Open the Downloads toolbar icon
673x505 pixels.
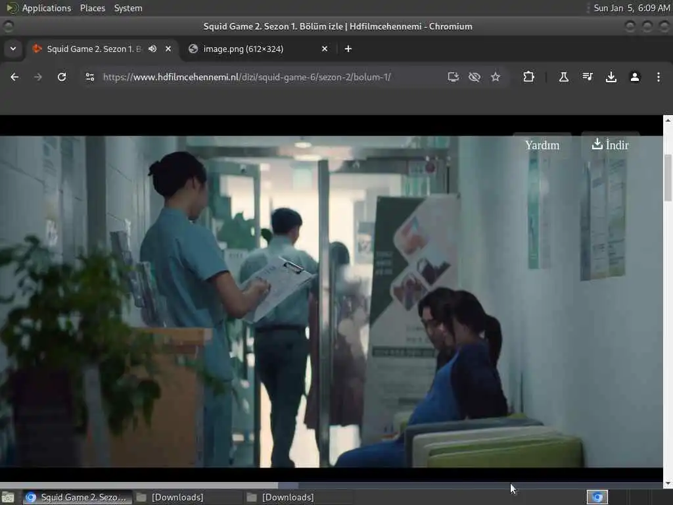click(x=611, y=77)
